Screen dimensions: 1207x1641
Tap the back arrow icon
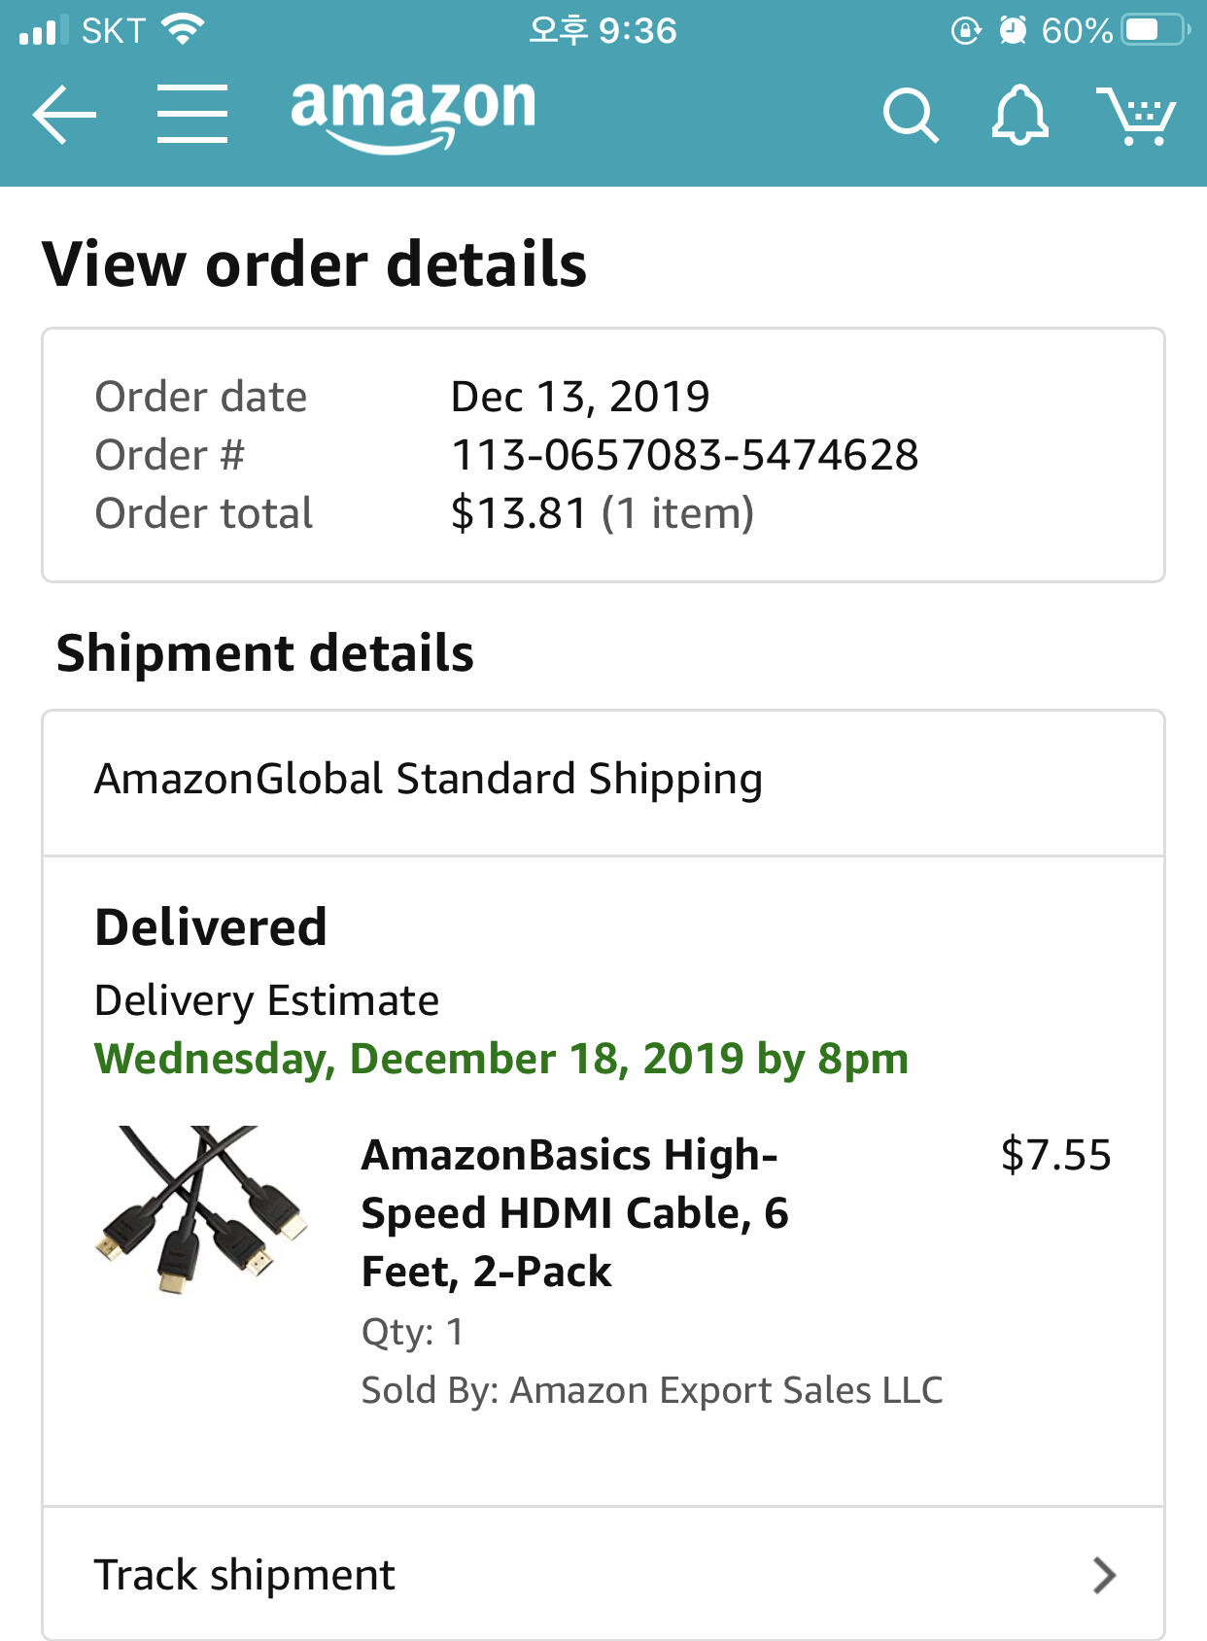coord(64,115)
